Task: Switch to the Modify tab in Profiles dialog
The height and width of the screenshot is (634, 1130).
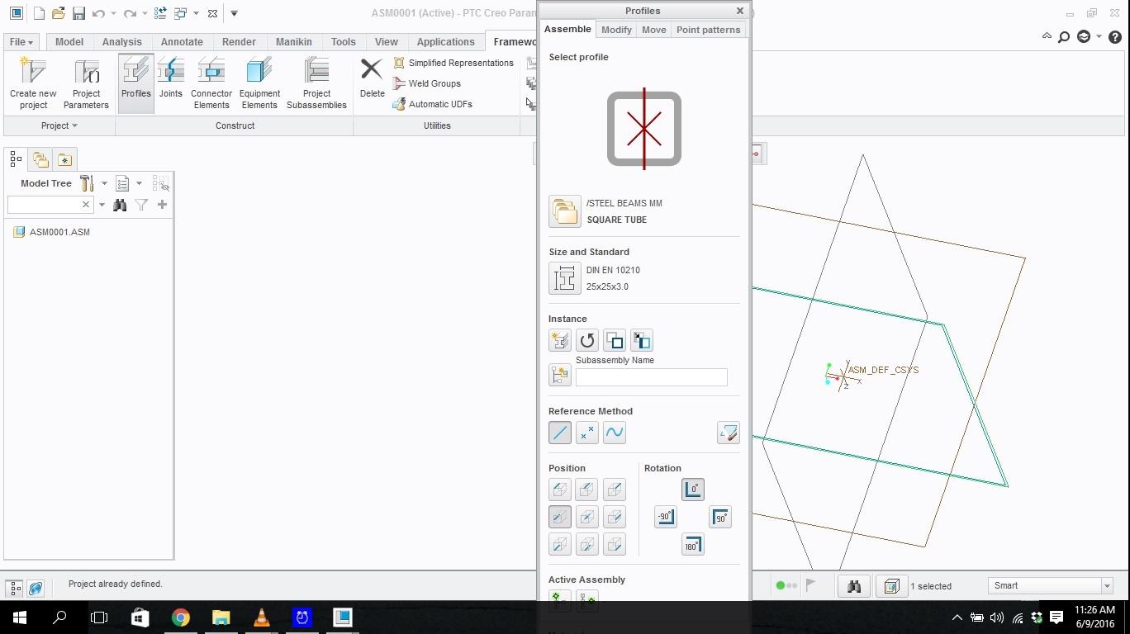Action: point(616,29)
